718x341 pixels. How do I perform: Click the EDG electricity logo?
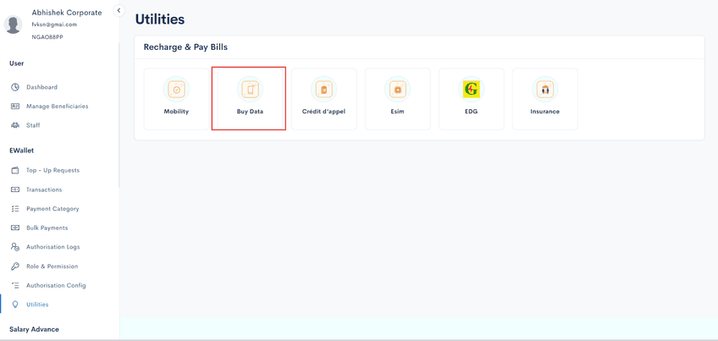[471, 90]
